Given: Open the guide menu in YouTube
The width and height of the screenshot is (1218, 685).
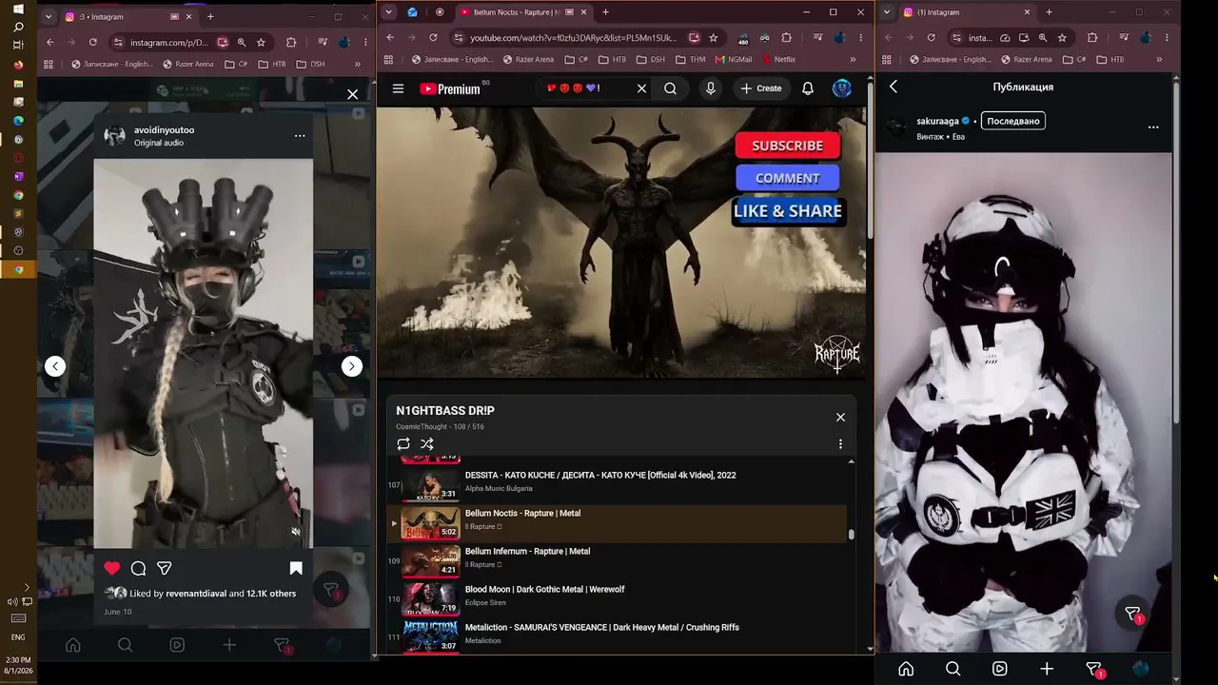Looking at the screenshot, I should pos(398,88).
